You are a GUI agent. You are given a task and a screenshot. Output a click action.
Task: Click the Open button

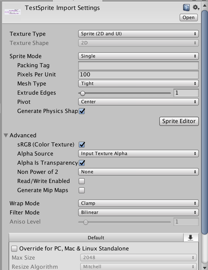point(188,18)
